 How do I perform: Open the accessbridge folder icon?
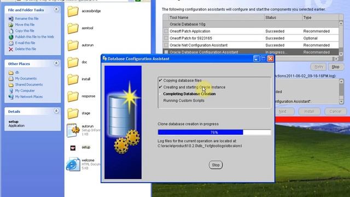[73, 11]
